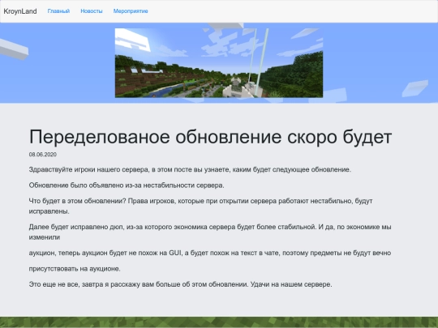Image resolution: width=438 pixels, height=328 pixels.
Task: Open the Мероприятие navigation link
Action: (x=131, y=11)
